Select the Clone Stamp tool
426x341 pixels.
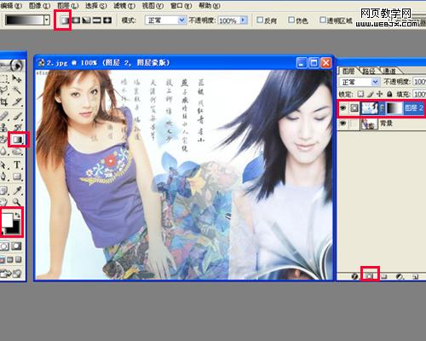click(4, 127)
